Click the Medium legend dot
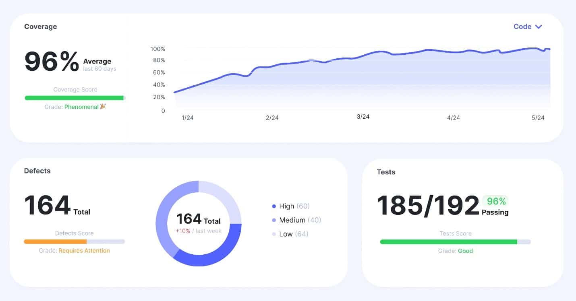The width and height of the screenshot is (576, 301). [x=274, y=220]
